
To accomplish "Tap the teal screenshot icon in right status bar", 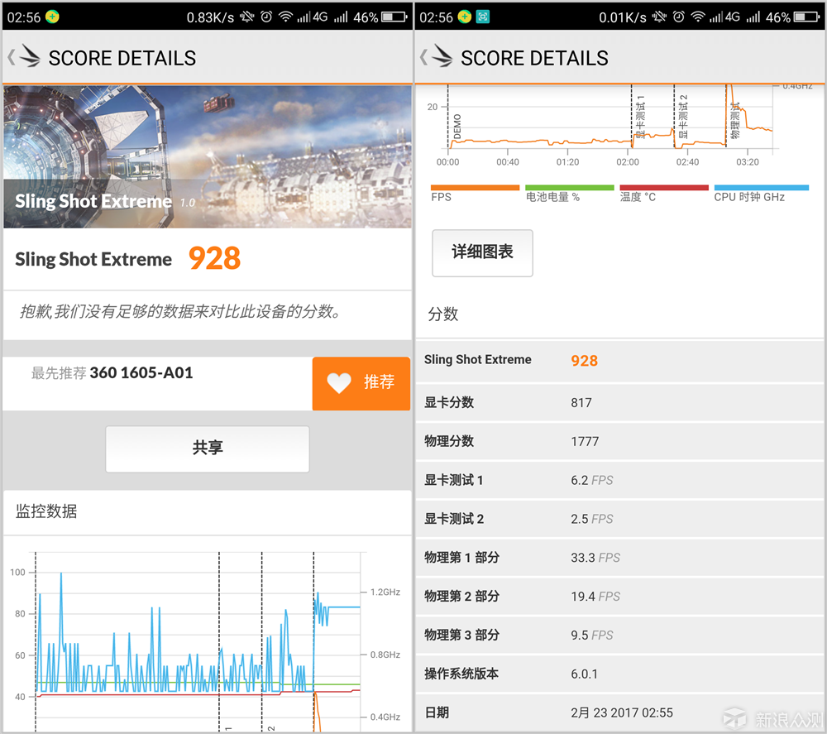I will click(x=483, y=17).
